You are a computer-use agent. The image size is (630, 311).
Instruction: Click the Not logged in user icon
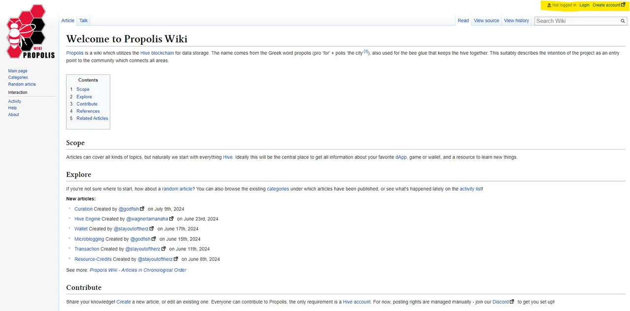coord(549,5)
